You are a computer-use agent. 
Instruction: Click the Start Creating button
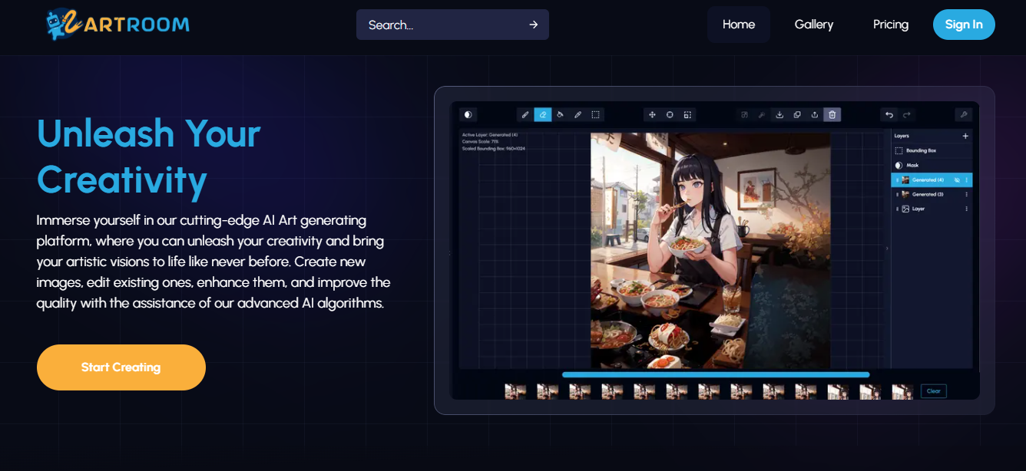point(121,367)
